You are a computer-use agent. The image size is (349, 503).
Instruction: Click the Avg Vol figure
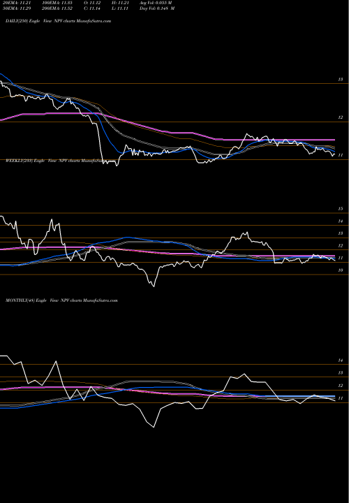[x=156, y=2]
